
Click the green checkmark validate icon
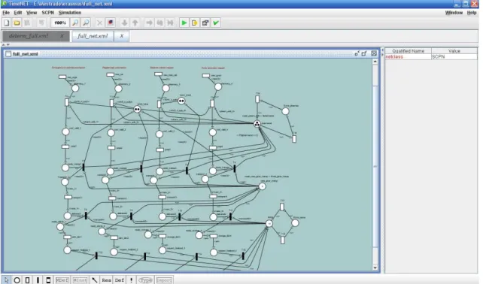tap(216, 23)
